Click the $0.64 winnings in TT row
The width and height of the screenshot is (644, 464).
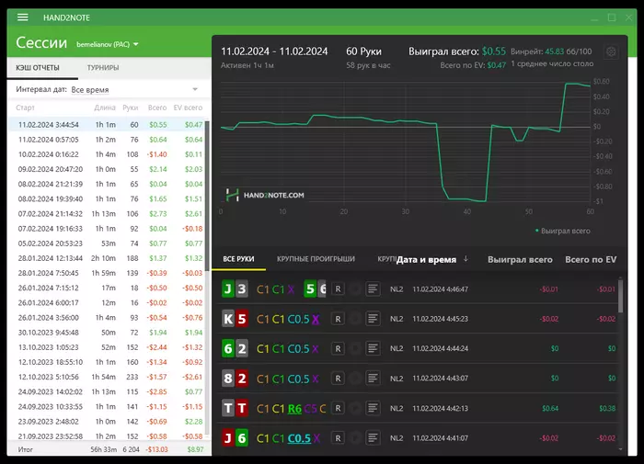[550, 408]
